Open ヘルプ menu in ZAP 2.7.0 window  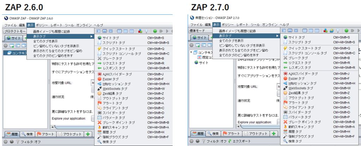click(284, 25)
